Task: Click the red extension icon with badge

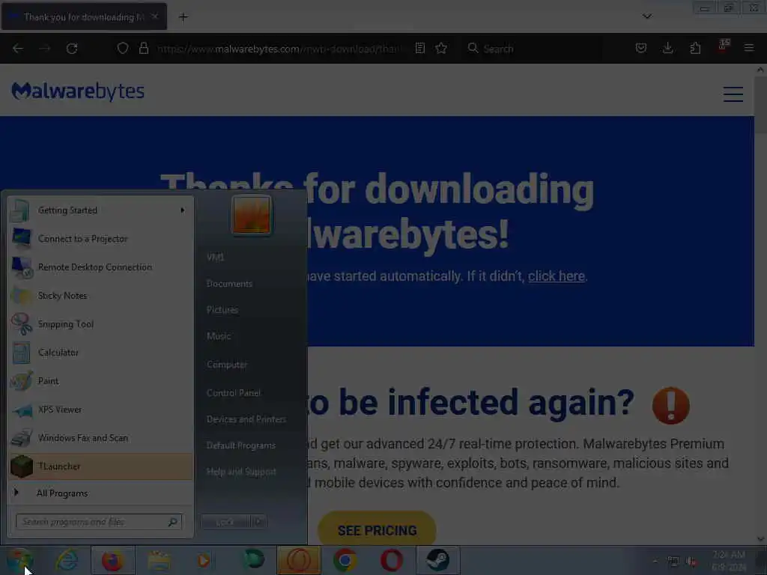Action: pos(724,46)
